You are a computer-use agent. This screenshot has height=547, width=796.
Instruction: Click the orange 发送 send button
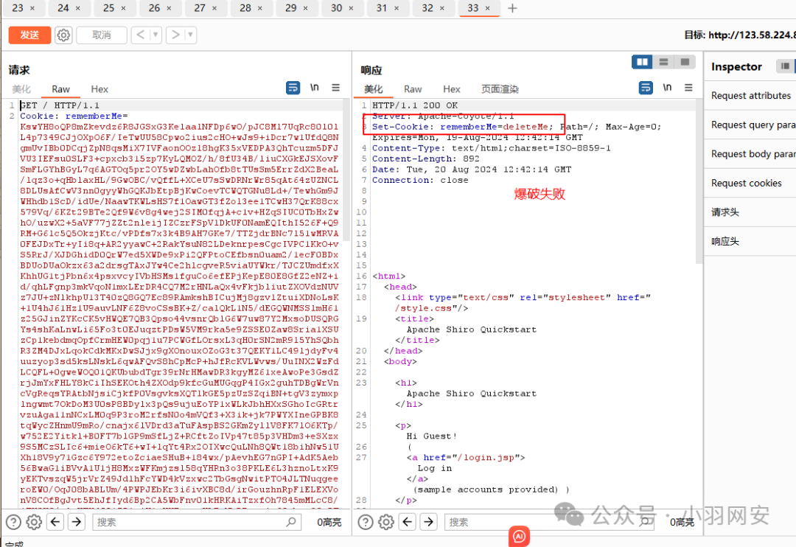tap(29, 35)
